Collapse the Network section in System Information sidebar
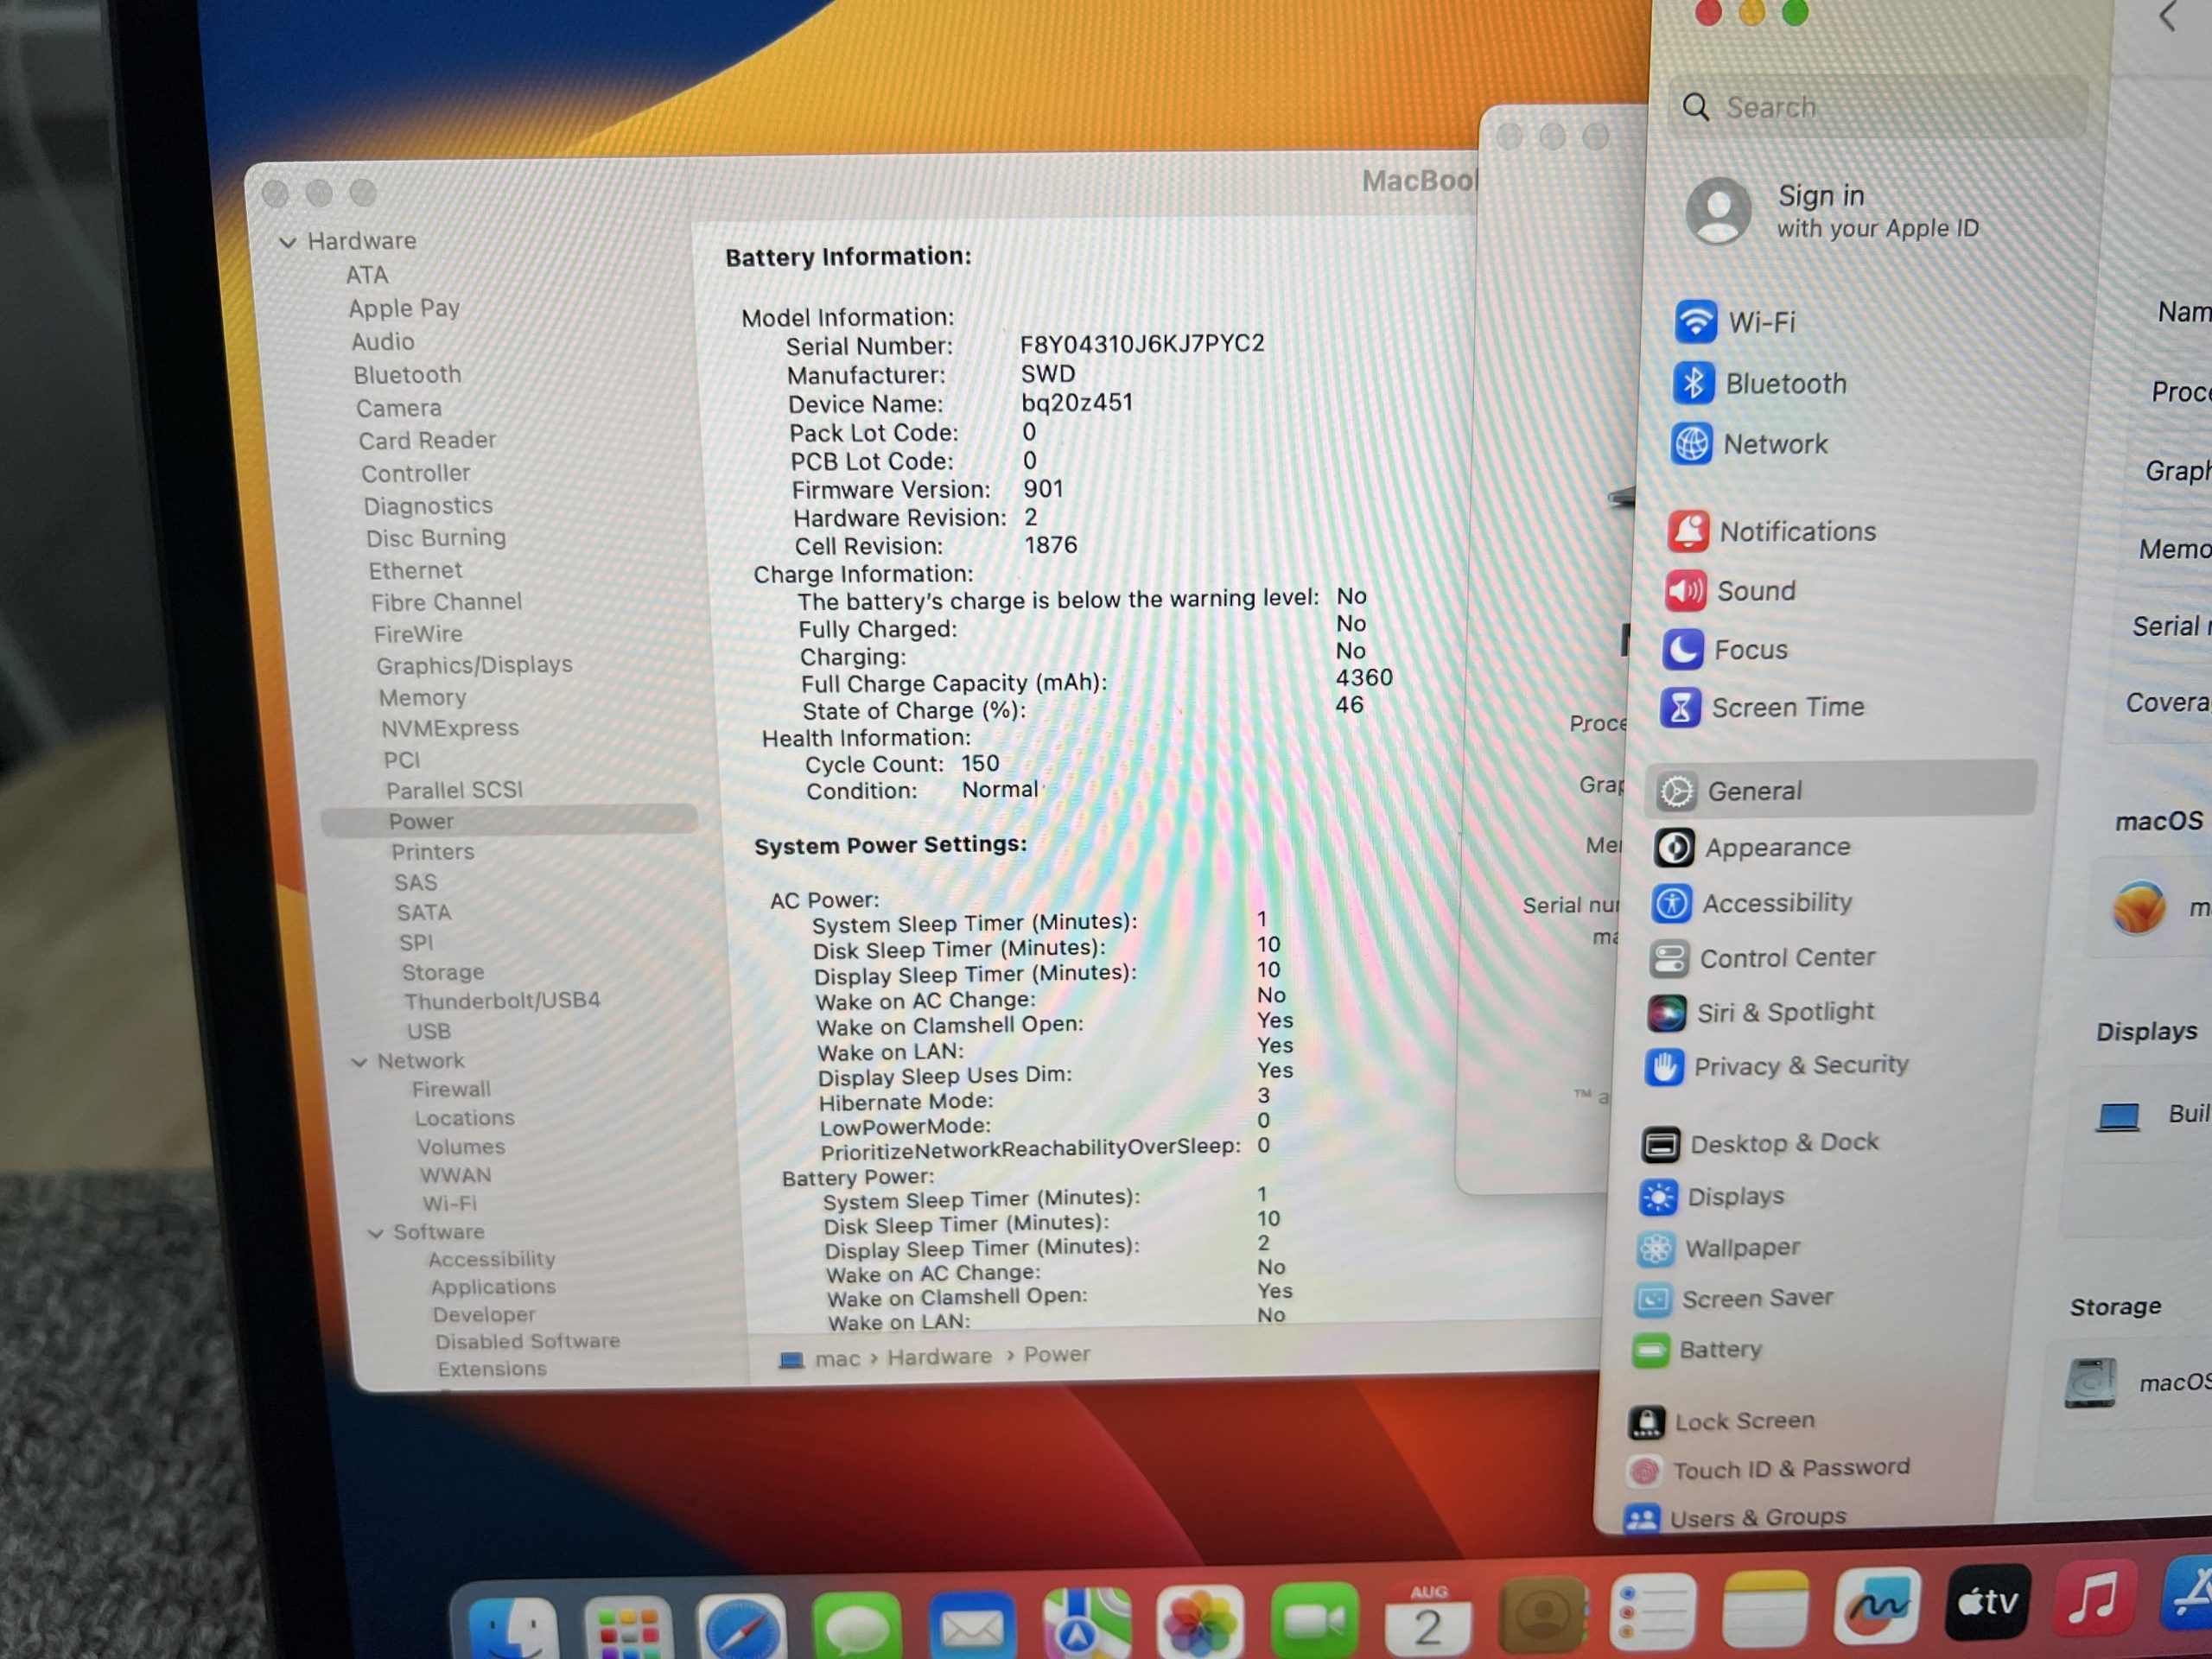2212x1659 pixels. pos(359,1062)
